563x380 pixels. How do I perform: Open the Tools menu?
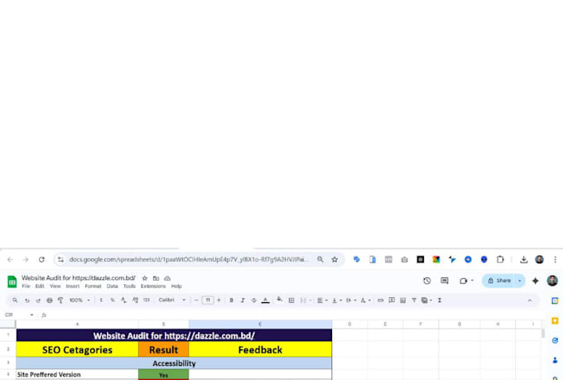click(129, 286)
